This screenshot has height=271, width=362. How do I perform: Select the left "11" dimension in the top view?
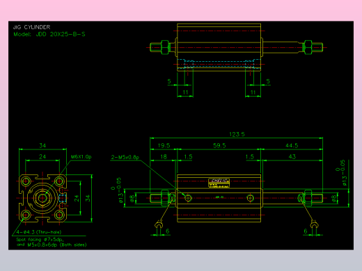pos(185,92)
